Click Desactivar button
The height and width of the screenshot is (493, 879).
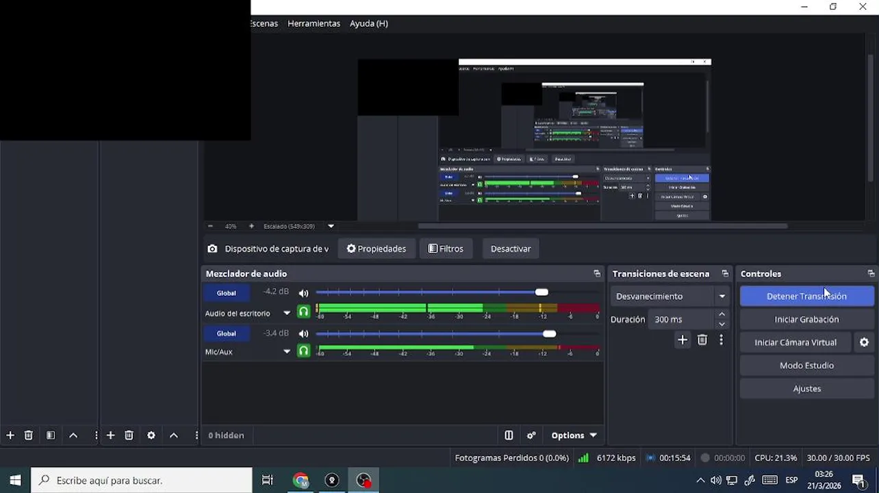[511, 249]
